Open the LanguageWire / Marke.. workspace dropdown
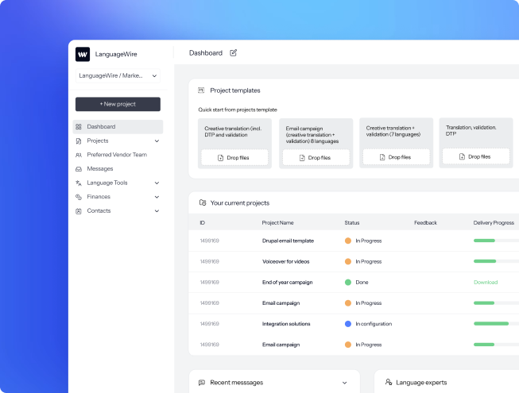The height and width of the screenshot is (393, 519). [118, 75]
